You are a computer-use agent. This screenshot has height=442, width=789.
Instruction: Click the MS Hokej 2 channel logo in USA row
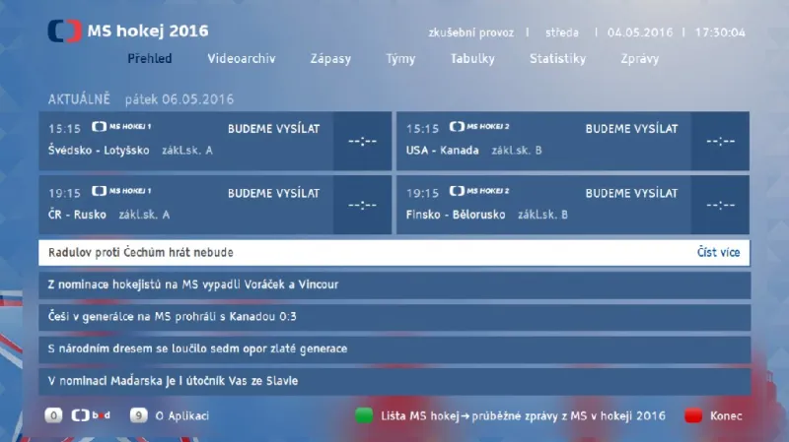[x=479, y=127]
